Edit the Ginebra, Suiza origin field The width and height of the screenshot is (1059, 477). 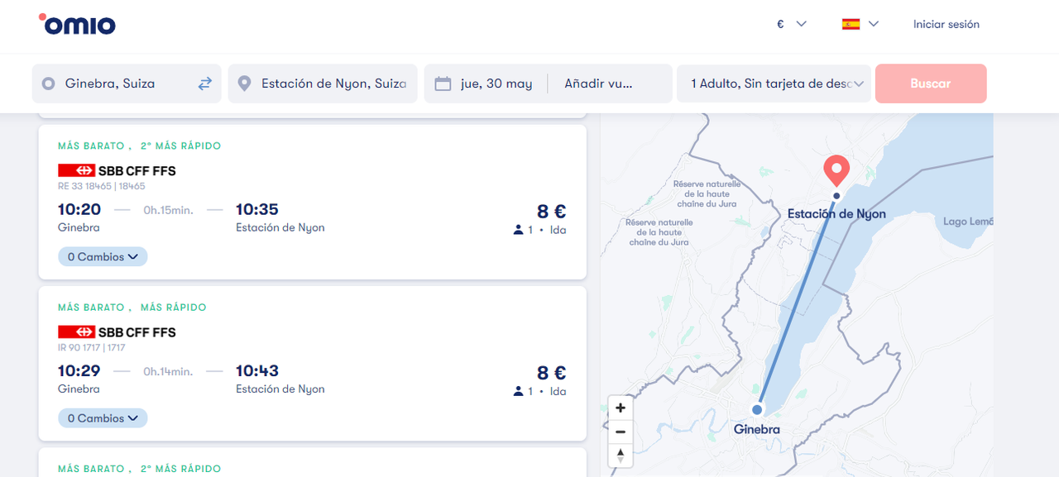pos(127,83)
